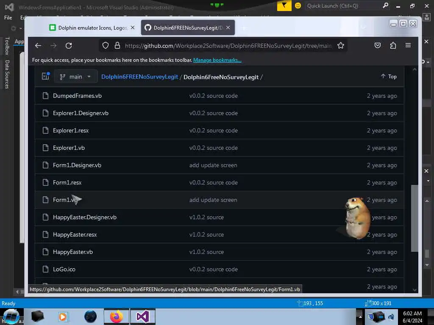Screen dimensions: 434x325
Task: Open the media player taskbar icon
Action: 63,317
